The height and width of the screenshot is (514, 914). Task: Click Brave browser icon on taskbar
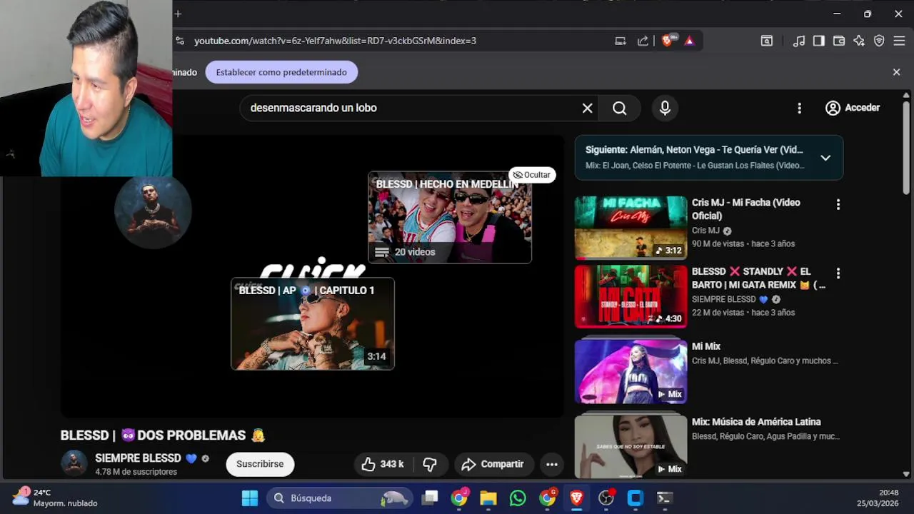tap(576, 498)
